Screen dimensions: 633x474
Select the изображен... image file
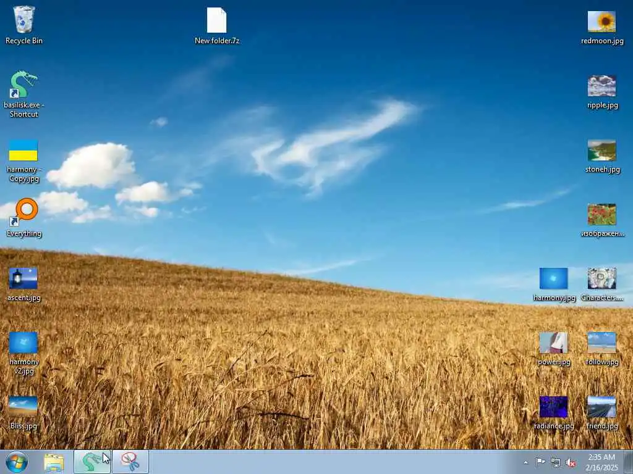(x=602, y=220)
